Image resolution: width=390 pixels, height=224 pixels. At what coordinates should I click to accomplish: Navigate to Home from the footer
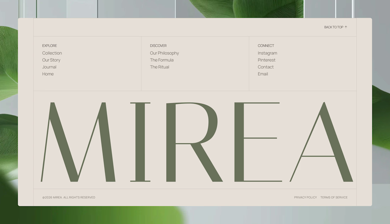tap(48, 74)
